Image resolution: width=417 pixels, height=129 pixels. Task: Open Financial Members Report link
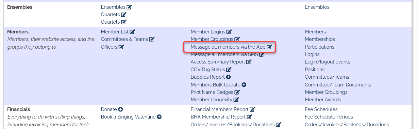220,109
